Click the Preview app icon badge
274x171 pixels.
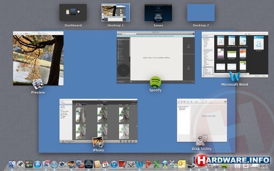[x=38, y=84]
